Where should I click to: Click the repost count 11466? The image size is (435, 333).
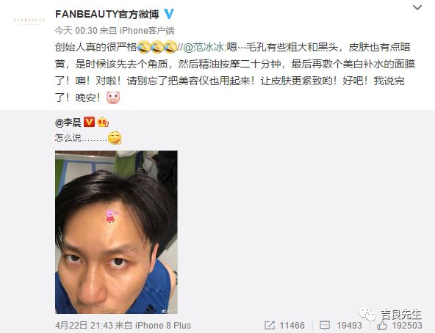point(292,325)
